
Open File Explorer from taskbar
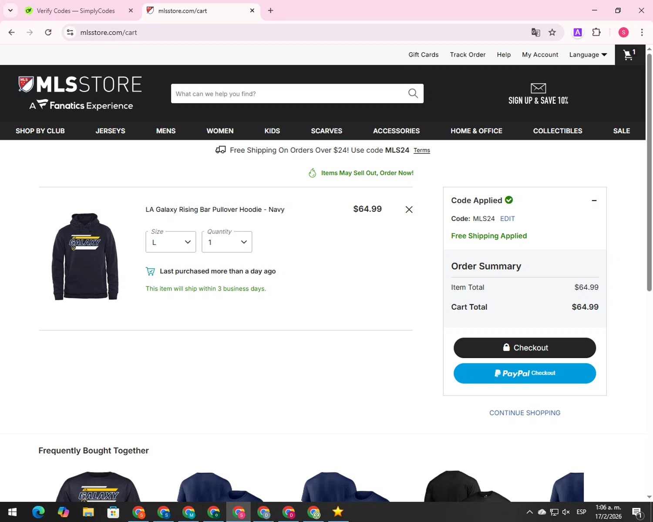coord(88,512)
